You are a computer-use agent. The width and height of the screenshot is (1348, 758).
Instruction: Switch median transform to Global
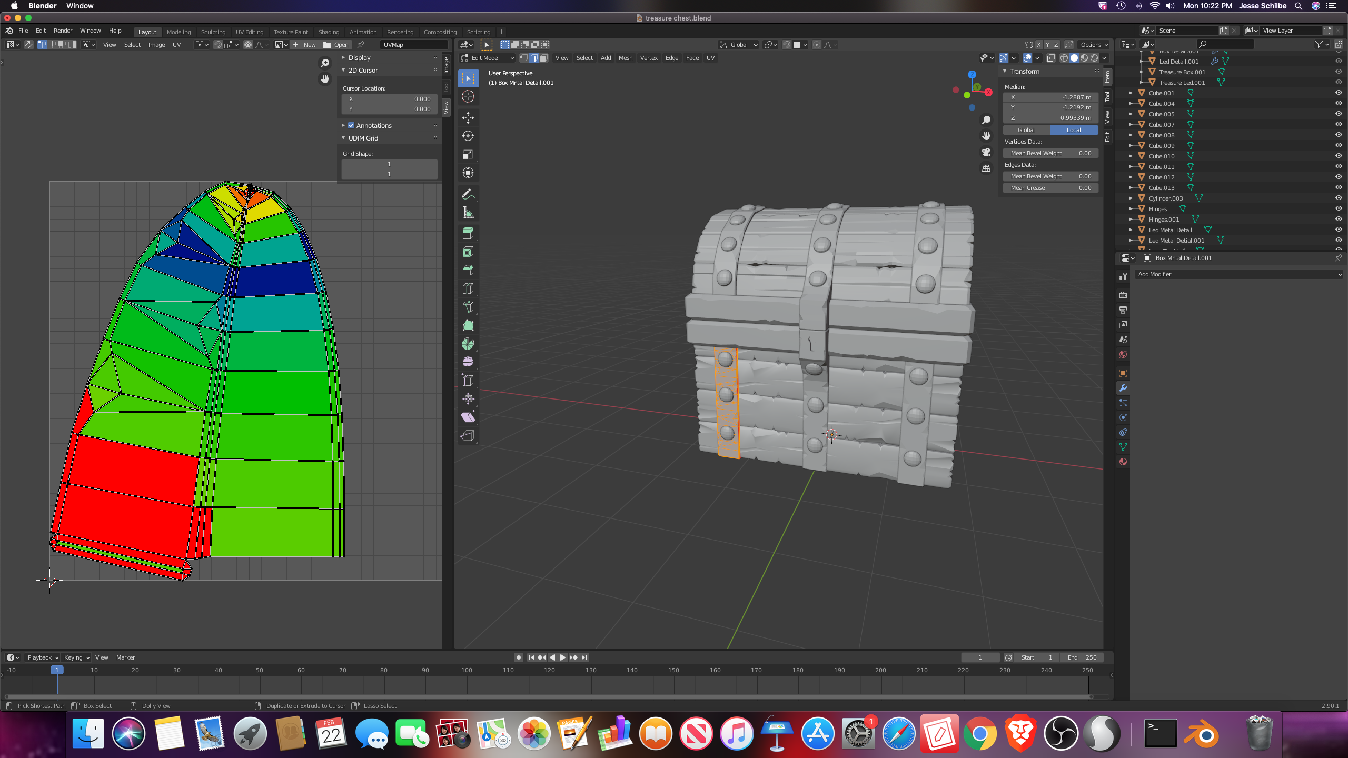[1026, 130]
